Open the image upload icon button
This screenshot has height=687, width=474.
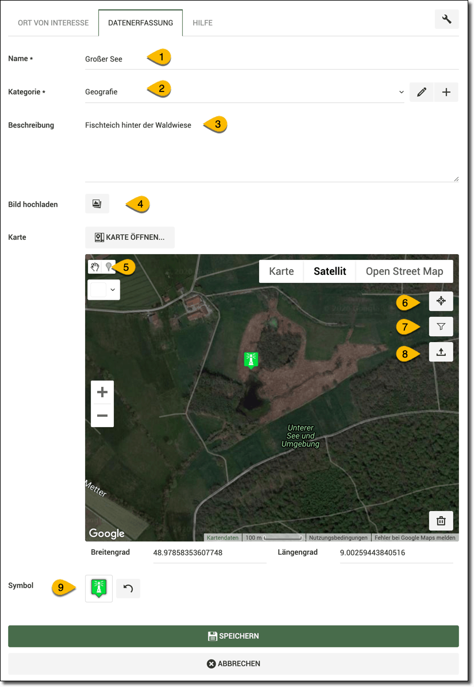(x=97, y=204)
